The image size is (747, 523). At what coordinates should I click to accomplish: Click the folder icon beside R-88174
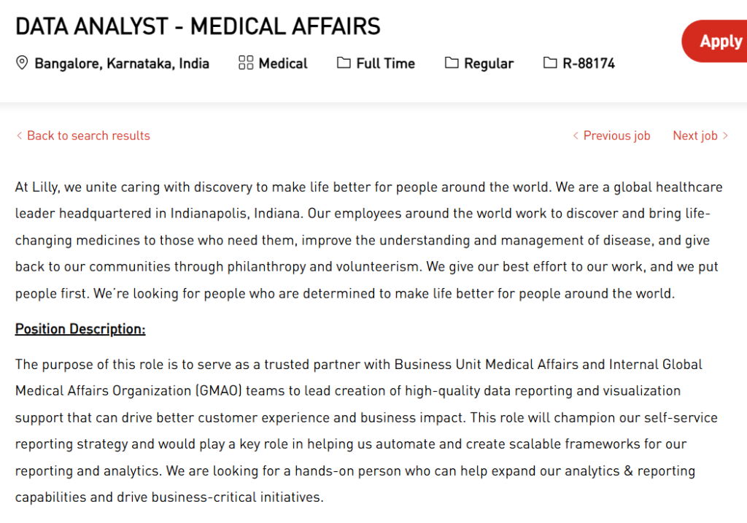549,63
